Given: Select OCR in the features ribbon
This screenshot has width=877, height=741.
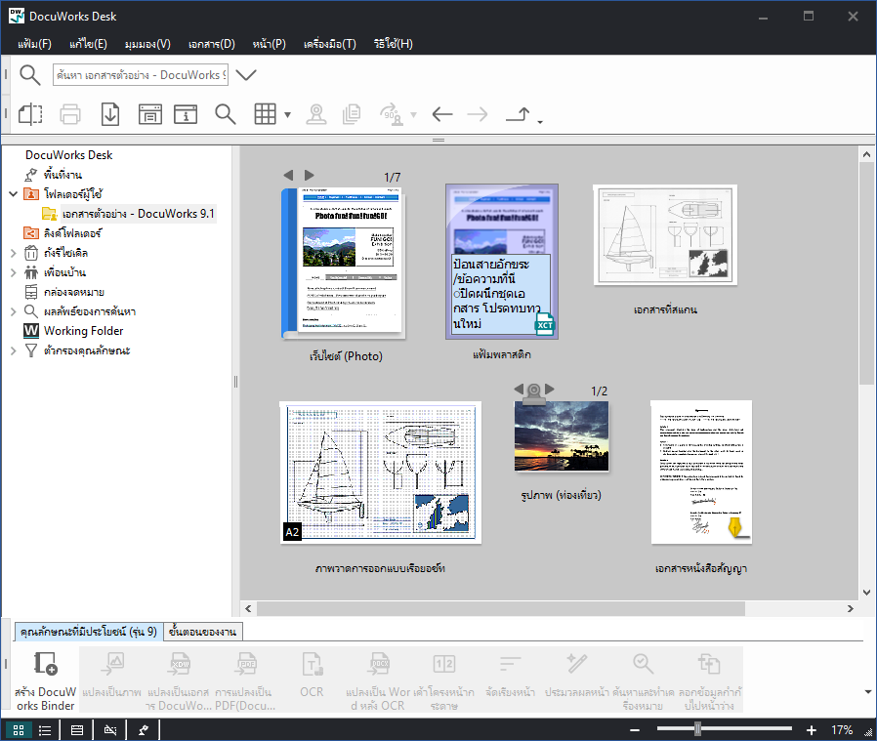Looking at the screenshot, I should pyautogui.click(x=312, y=674).
